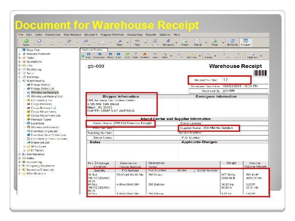The width and height of the screenshot is (295, 221).
Task: Click the 090 Buttons description cell
Action: pos(156,184)
